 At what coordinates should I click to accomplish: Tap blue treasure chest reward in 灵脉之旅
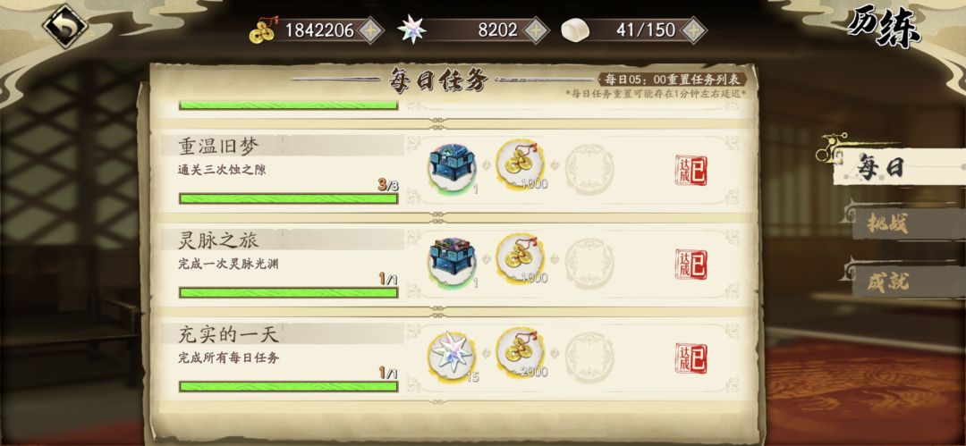(453, 261)
